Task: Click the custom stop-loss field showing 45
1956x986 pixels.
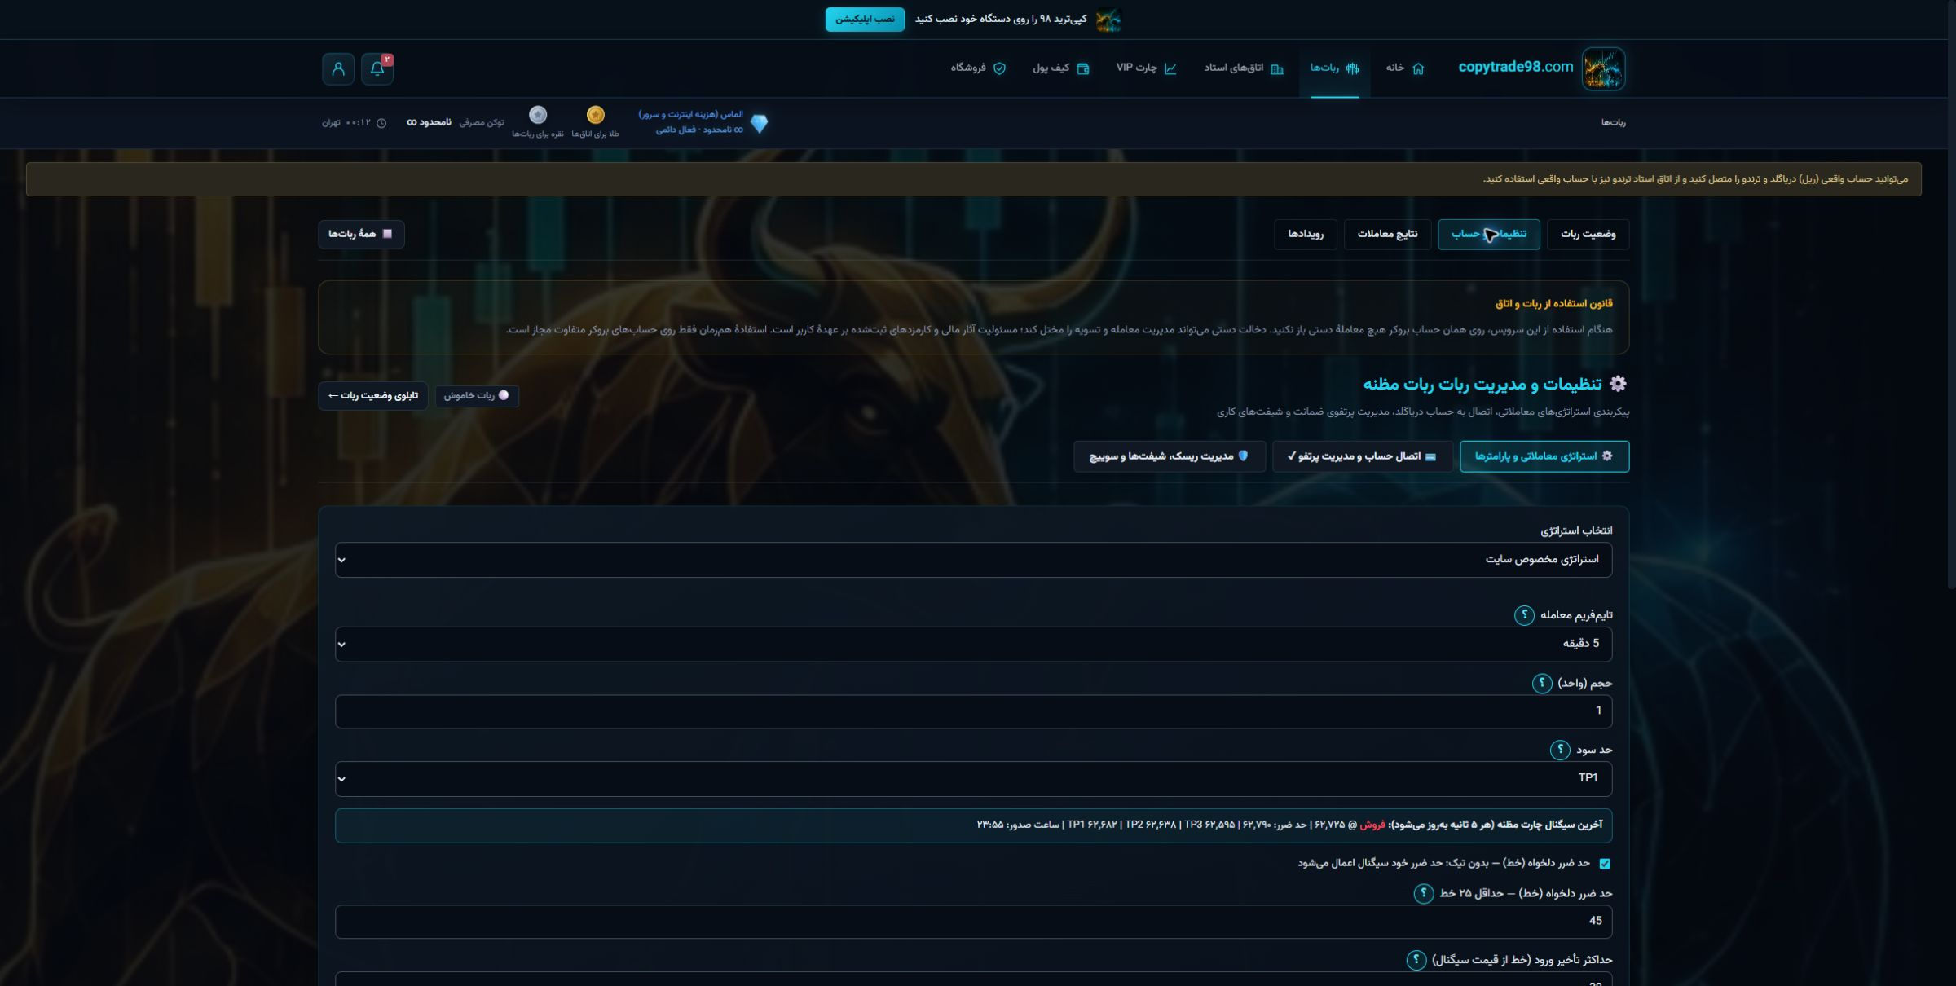Action: point(973,922)
